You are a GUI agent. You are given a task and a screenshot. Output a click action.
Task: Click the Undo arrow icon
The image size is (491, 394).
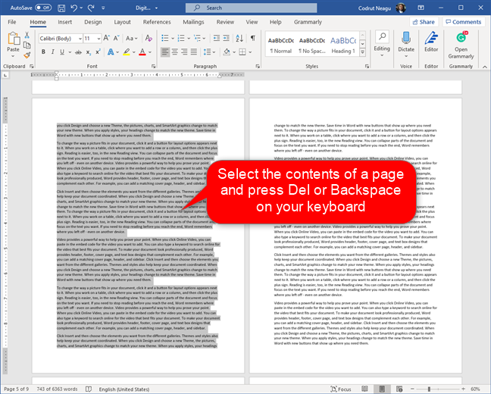click(75, 8)
